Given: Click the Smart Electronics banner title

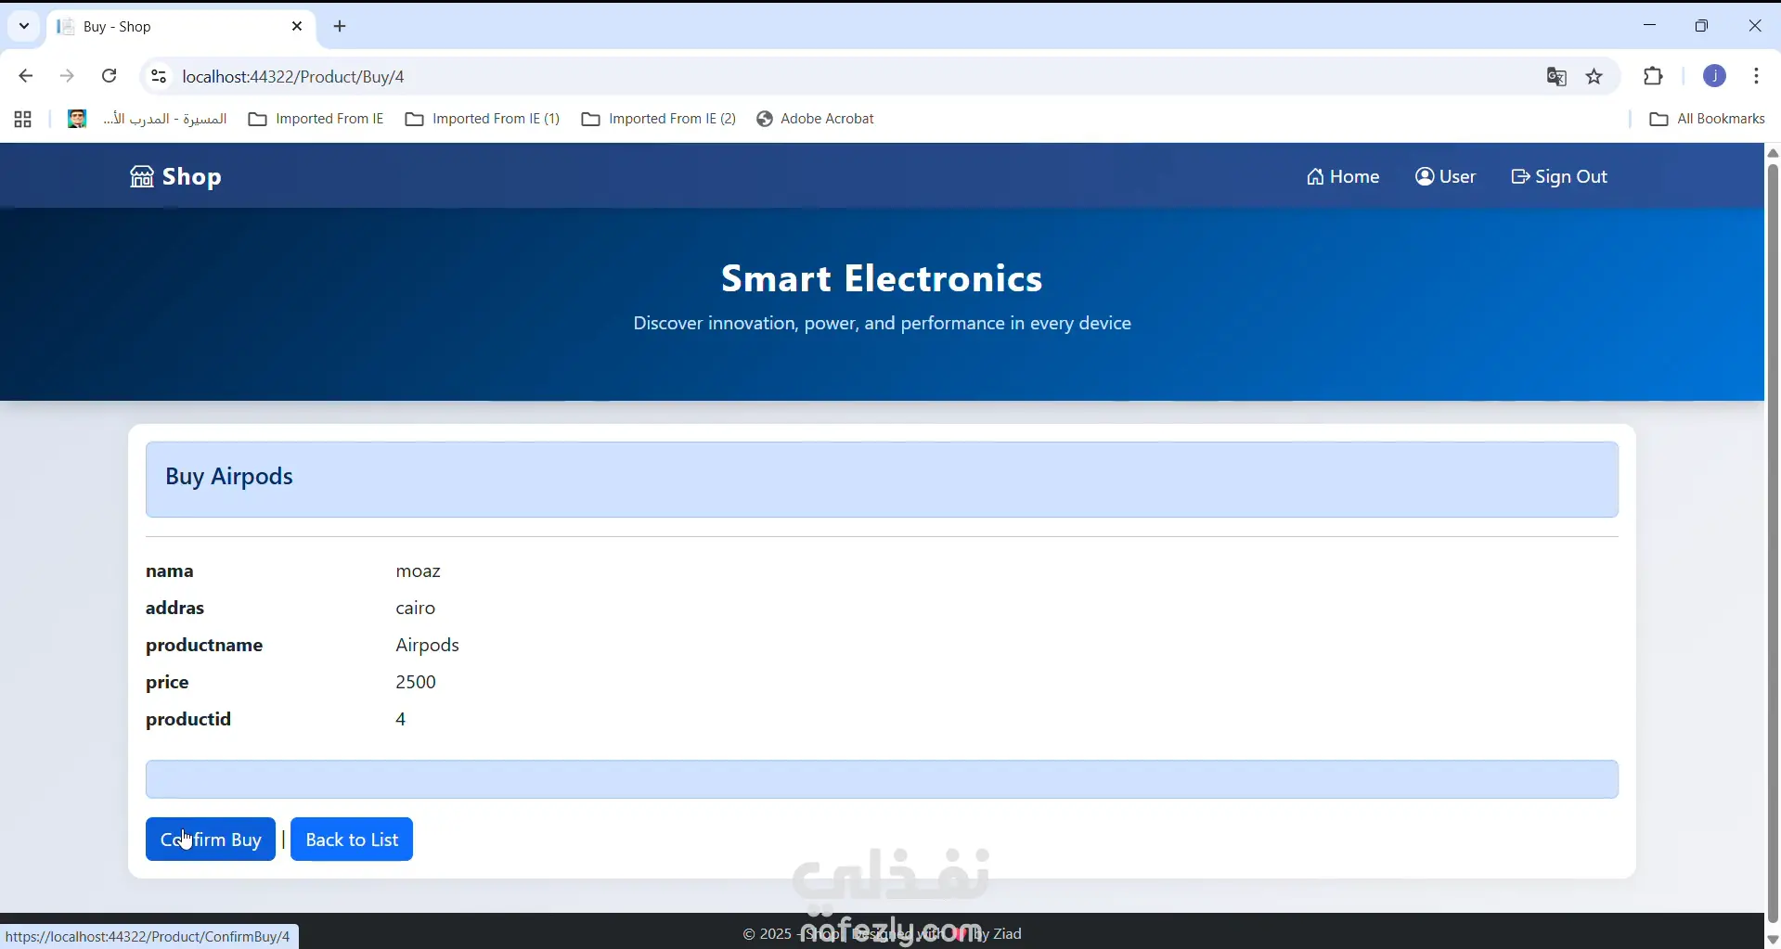Looking at the screenshot, I should click(x=882, y=278).
